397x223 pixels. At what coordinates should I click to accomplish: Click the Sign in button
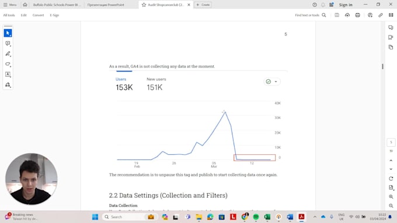346,5
